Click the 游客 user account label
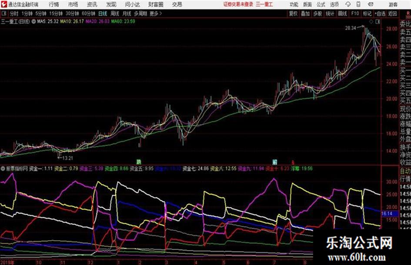The height and width of the screenshot is (265, 411). [393, 4]
